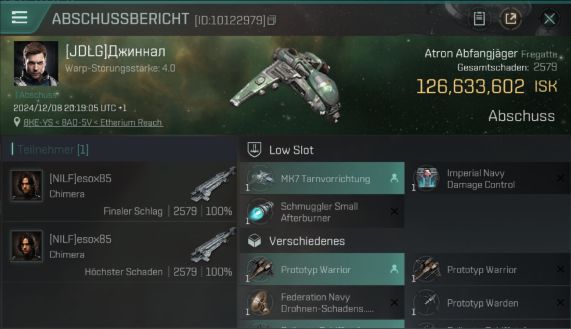
Task: Click the Verschiedenes cube icon
Action: (255, 241)
